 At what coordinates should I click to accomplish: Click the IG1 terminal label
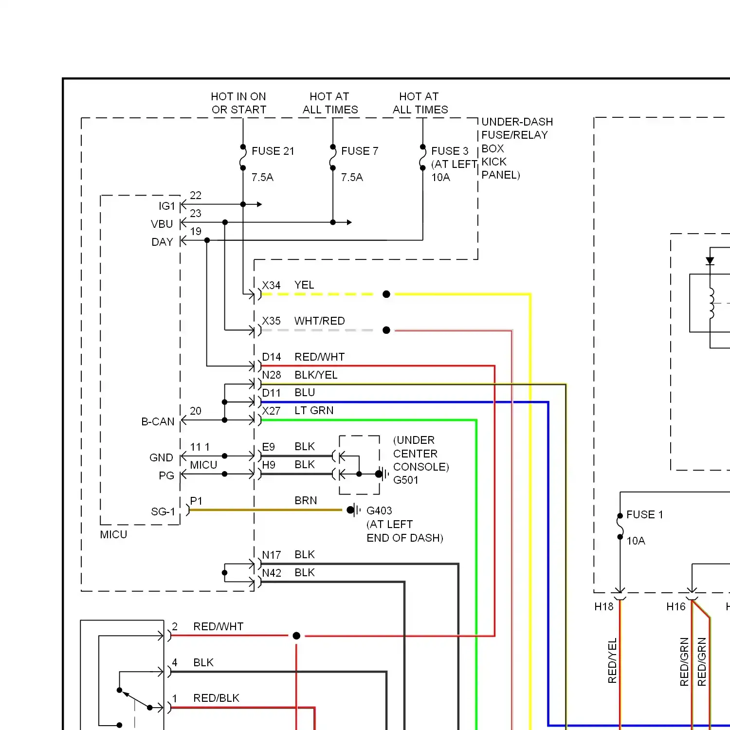[x=166, y=206]
